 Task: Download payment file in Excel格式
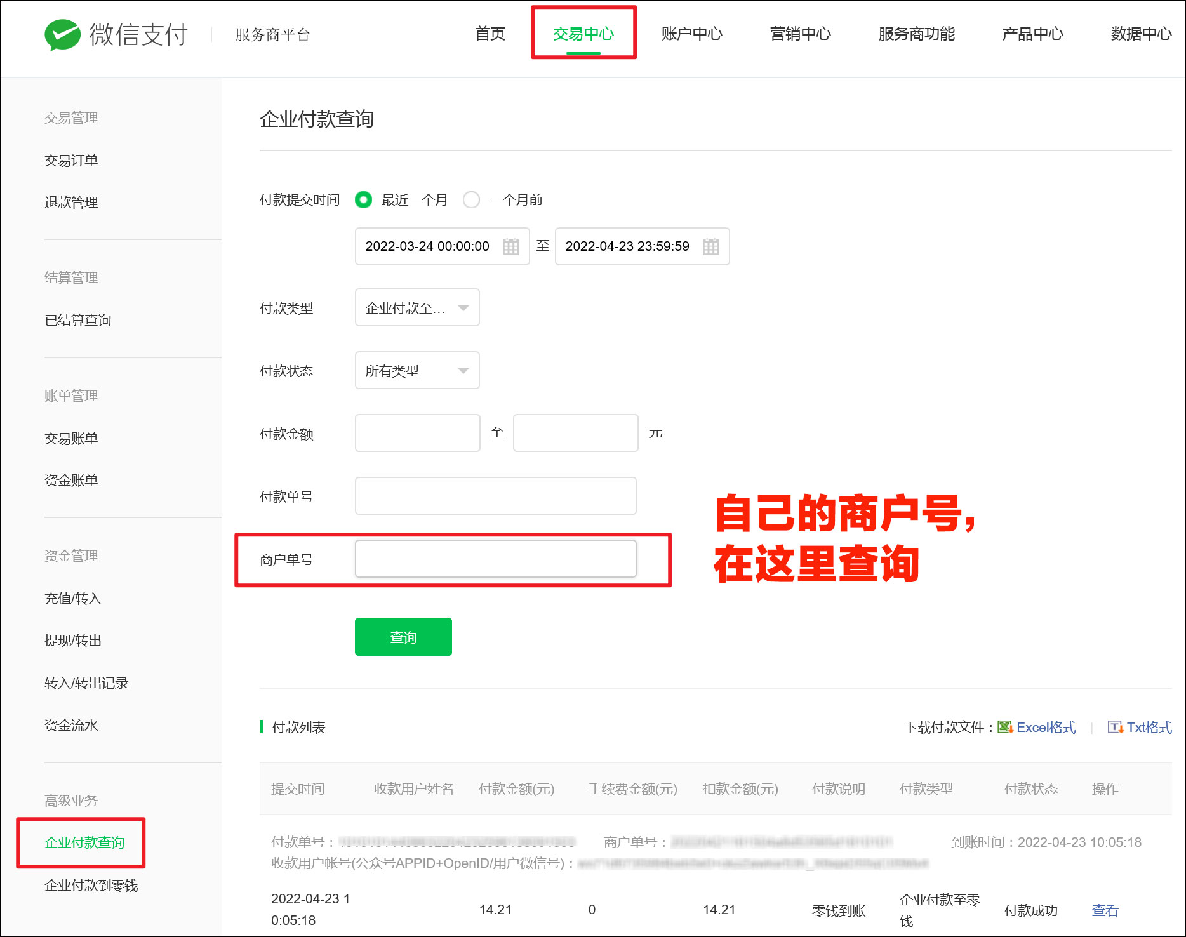click(1046, 728)
